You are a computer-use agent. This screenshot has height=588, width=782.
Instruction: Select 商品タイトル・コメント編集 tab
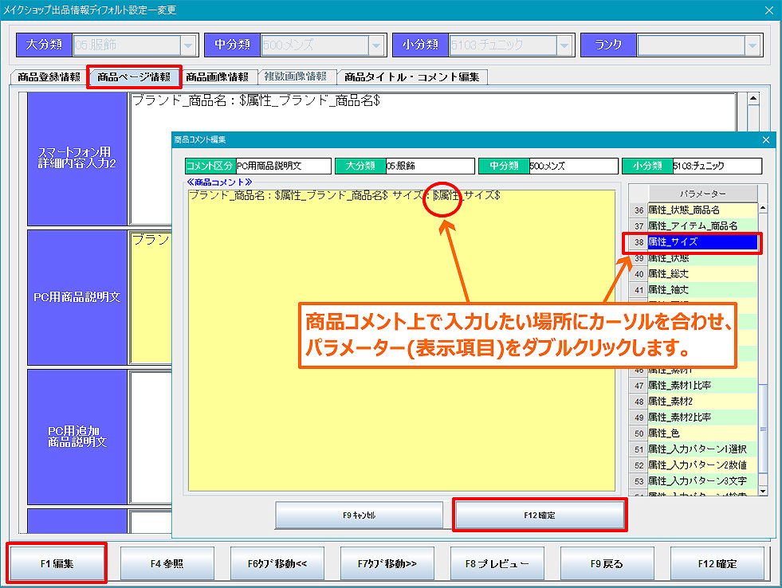412,77
